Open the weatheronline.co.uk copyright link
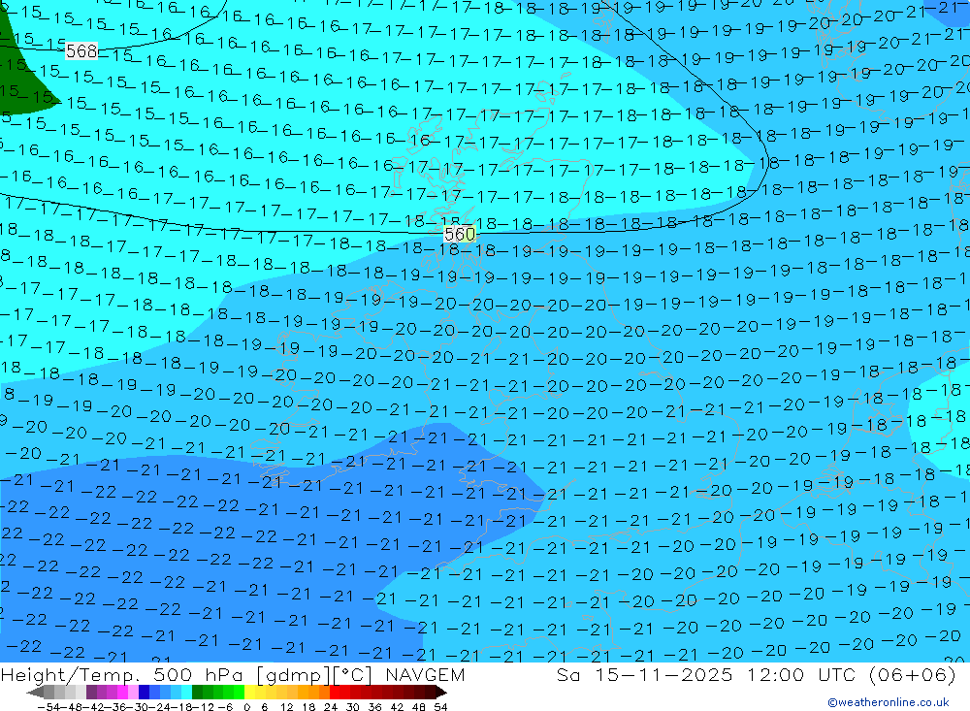Viewport: 970px width, 711px height. (x=889, y=702)
